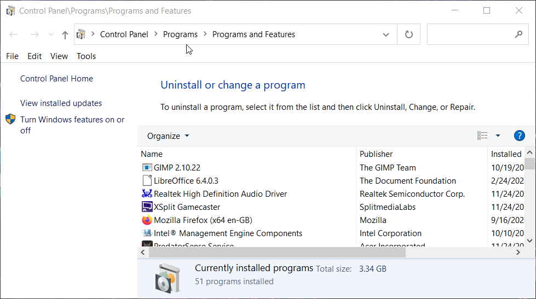Expand the address bar history dropdown
The width and height of the screenshot is (536, 299).
(386, 34)
